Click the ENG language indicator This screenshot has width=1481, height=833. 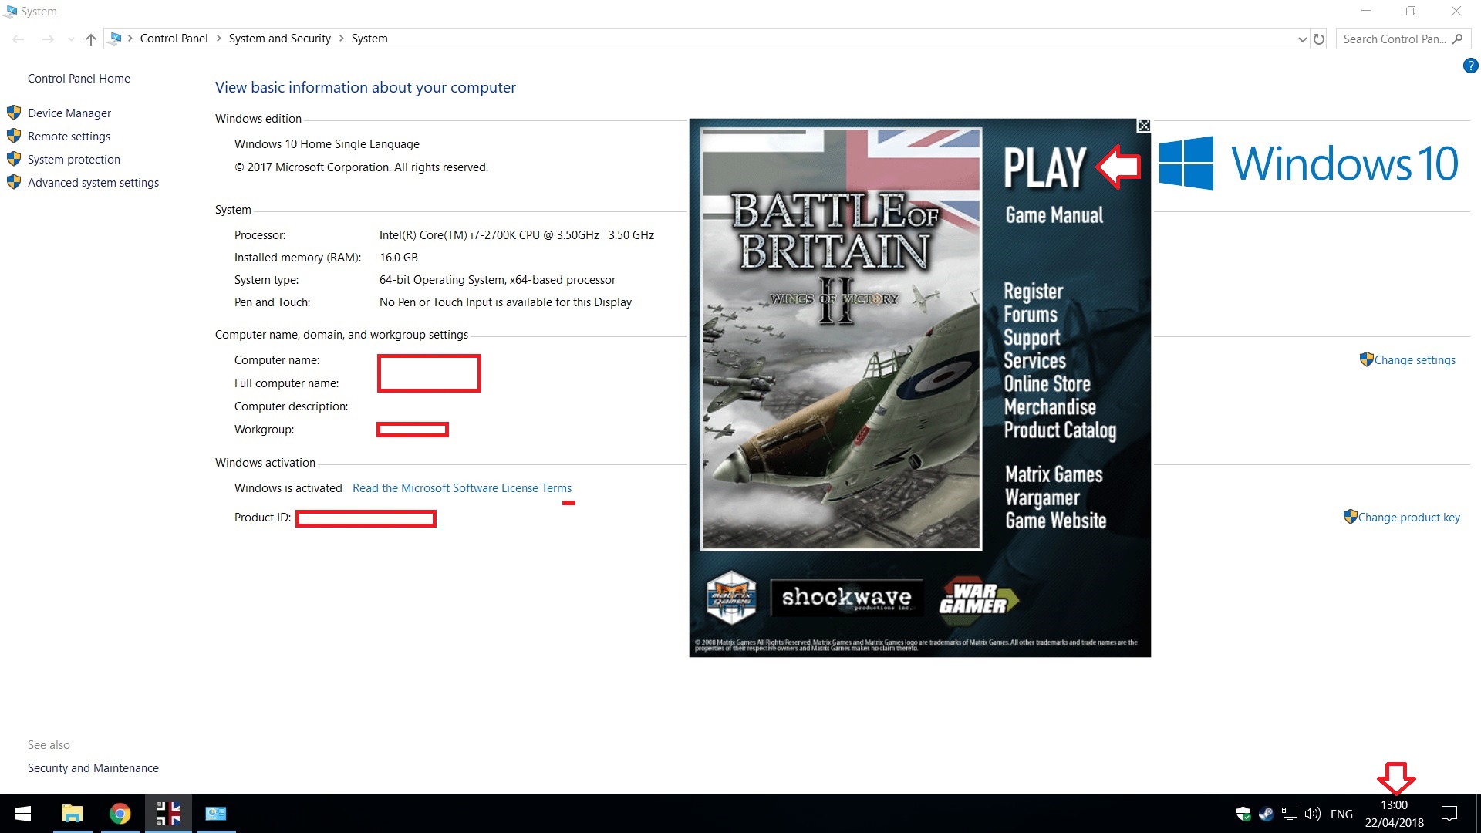click(x=1341, y=814)
